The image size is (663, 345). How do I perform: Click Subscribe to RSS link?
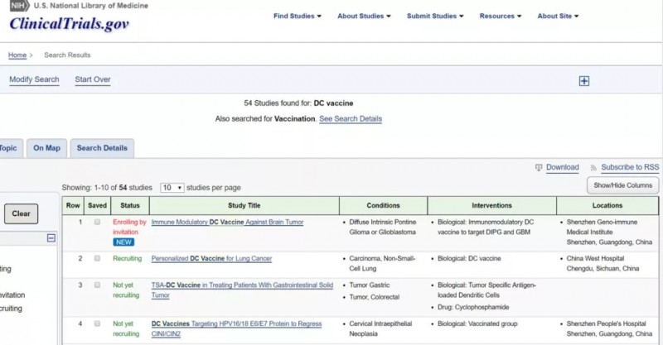click(x=630, y=167)
